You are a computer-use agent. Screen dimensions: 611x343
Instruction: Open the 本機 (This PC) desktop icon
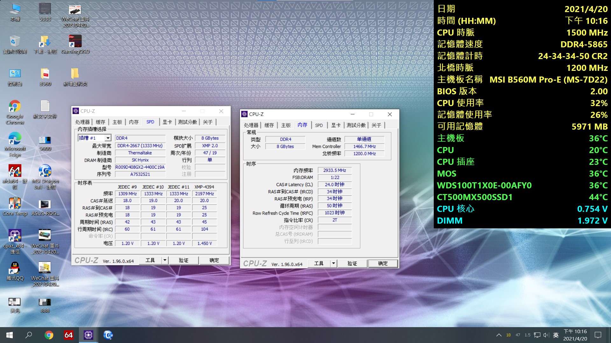tap(15, 12)
